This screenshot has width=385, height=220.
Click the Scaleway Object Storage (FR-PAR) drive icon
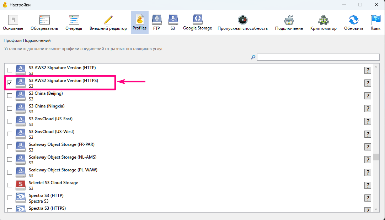(x=21, y=147)
